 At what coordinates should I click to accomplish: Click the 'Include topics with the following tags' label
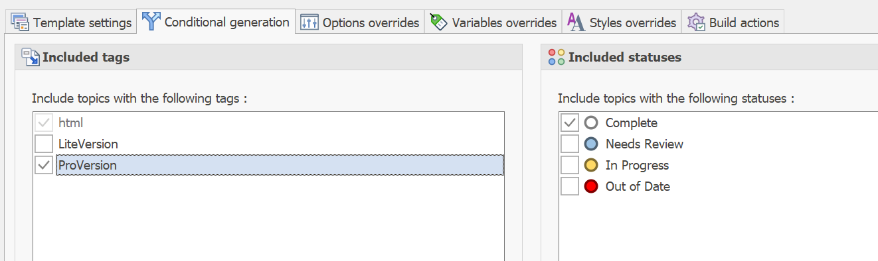[x=139, y=99]
